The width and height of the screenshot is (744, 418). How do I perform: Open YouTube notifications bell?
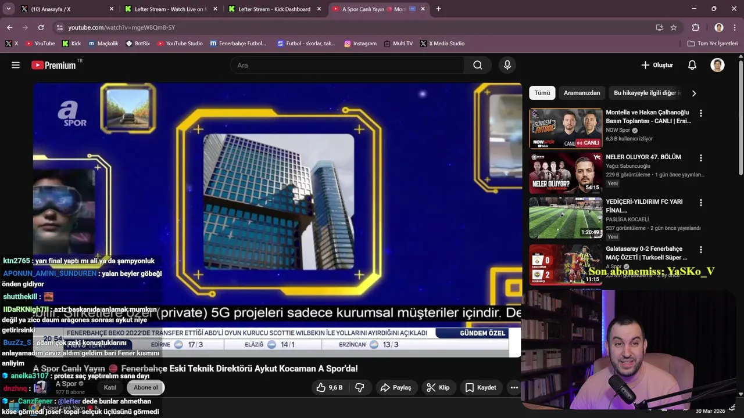tap(692, 65)
